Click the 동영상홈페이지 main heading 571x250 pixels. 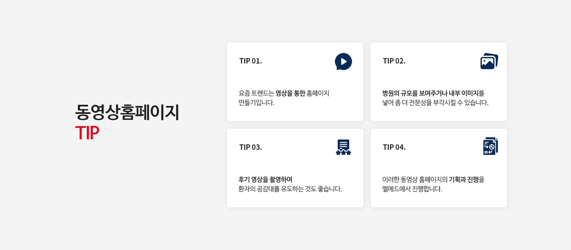pos(127,112)
